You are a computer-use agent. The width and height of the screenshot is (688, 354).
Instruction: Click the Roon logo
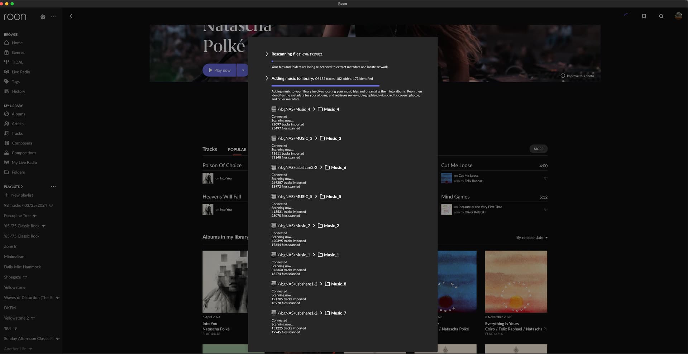[15, 17]
